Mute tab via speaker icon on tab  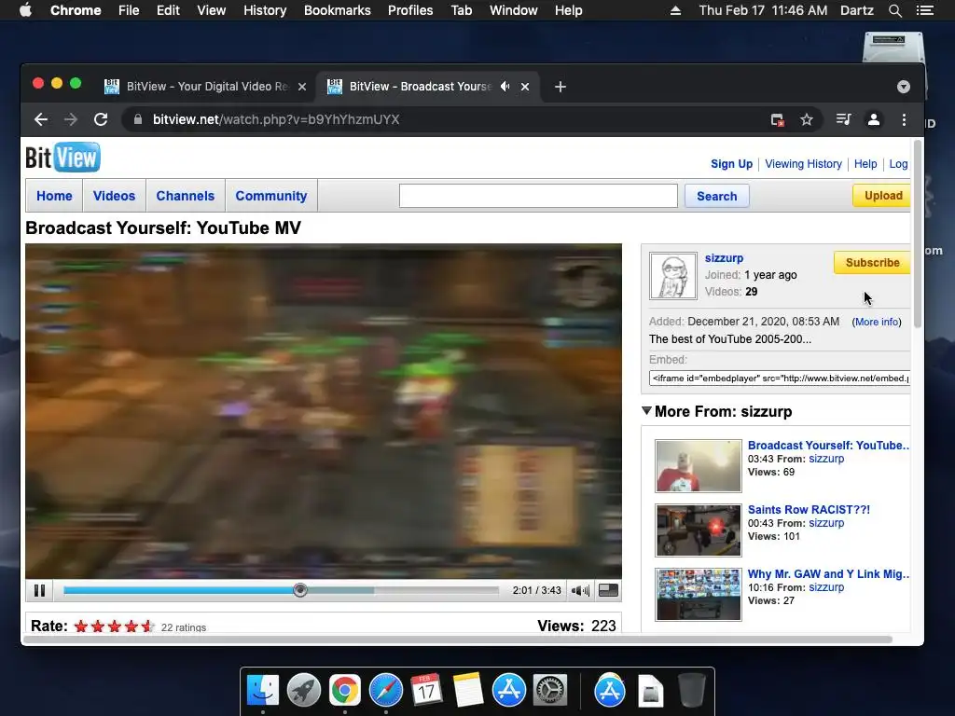[x=505, y=87]
